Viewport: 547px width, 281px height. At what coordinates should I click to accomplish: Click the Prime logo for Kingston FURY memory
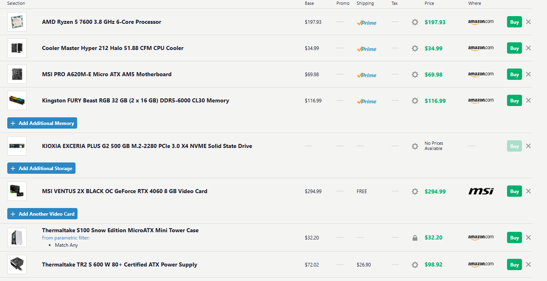(x=367, y=101)
